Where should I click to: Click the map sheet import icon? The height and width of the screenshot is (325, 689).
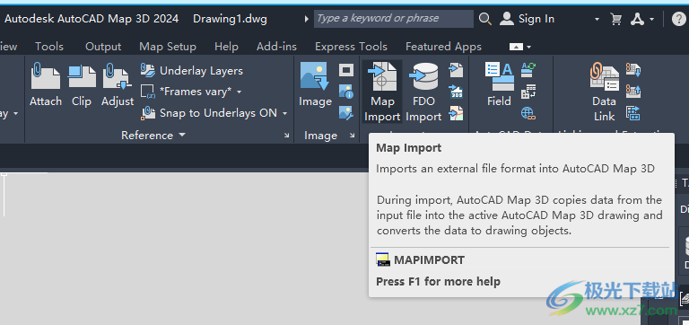coord(456,113)
